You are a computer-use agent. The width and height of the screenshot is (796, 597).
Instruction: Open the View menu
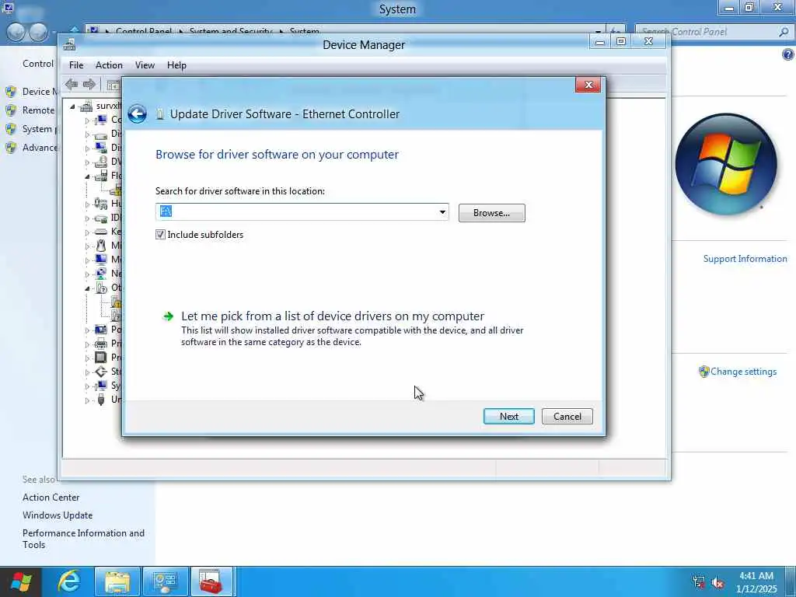pyautogui.click(x=145, y=65)
